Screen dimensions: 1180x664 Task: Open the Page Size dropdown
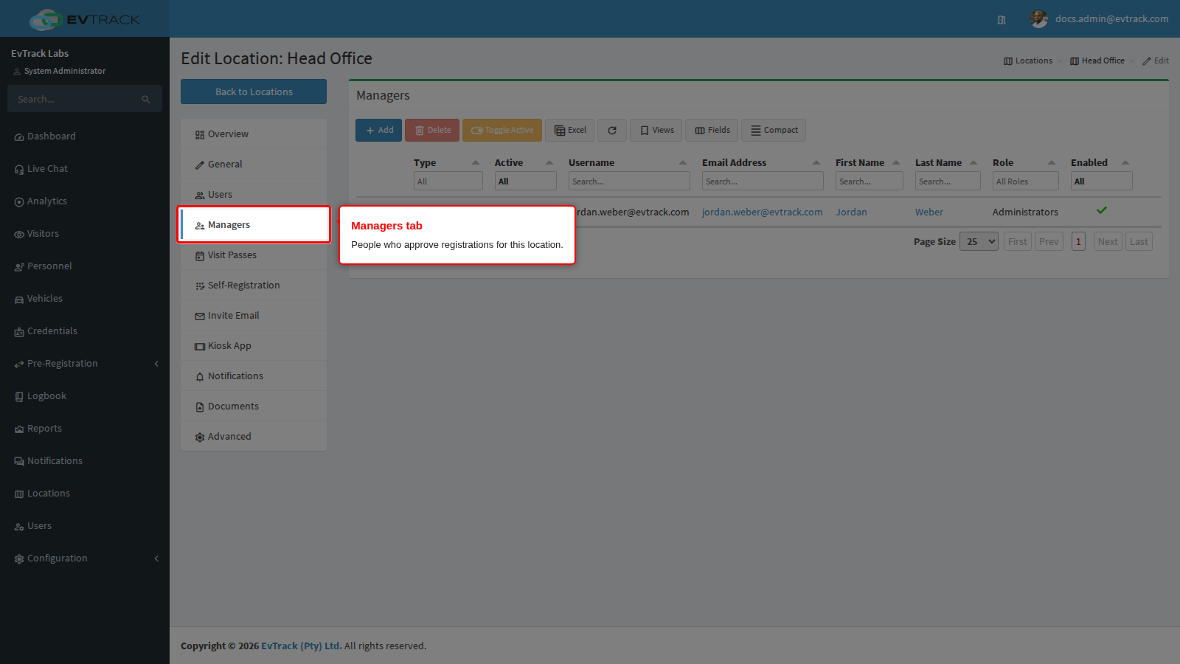(979, 241)
